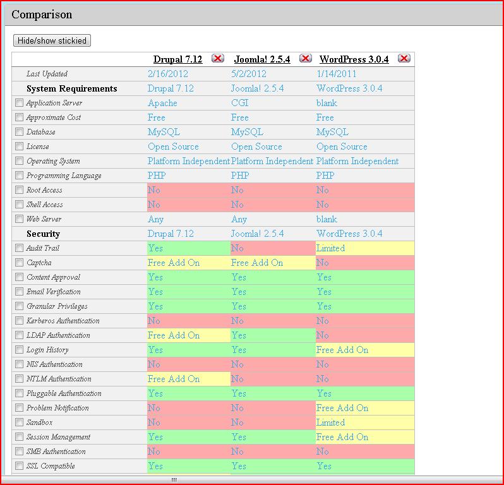Viewport: 504px width, 485px height.
Task: Click Apache in Application Server row
Action: click(x=162, y=103)
